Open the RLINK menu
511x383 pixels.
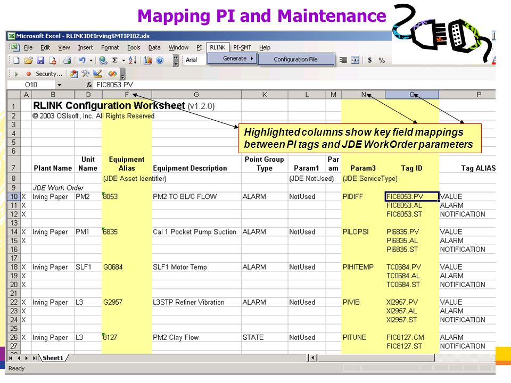(x=218, y=47)
